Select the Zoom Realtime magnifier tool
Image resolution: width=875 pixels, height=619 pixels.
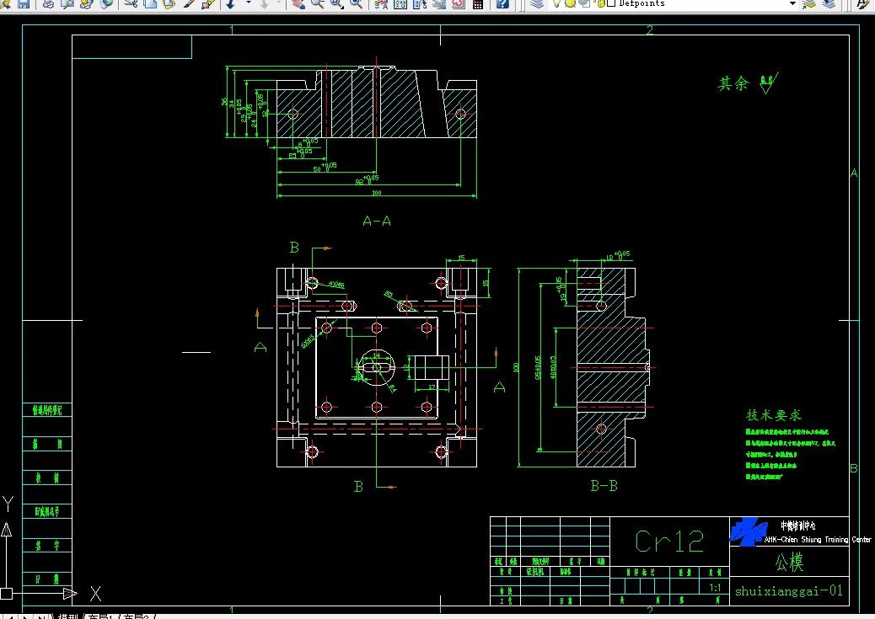[318, 4]
